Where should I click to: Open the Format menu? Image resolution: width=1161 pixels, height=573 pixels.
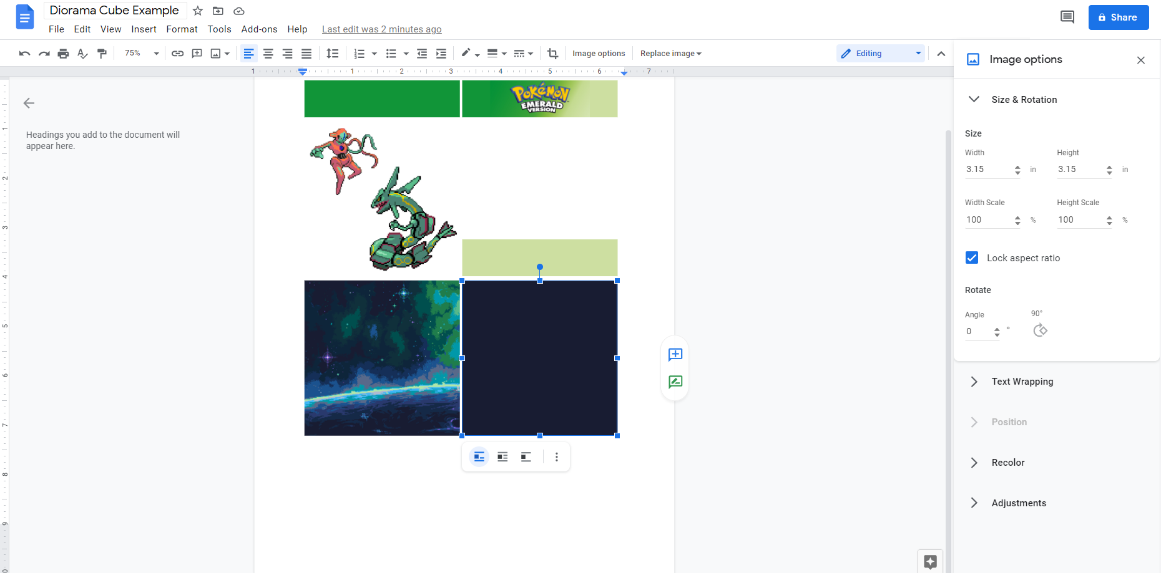tap(182, 29)
